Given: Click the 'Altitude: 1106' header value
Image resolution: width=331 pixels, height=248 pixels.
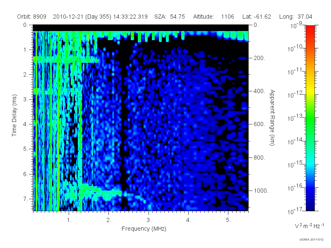Looking at the screenshot, I should click(213, 17).
